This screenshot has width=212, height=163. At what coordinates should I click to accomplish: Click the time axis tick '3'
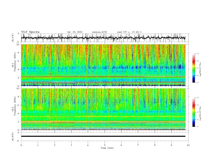tap(71, 145)
